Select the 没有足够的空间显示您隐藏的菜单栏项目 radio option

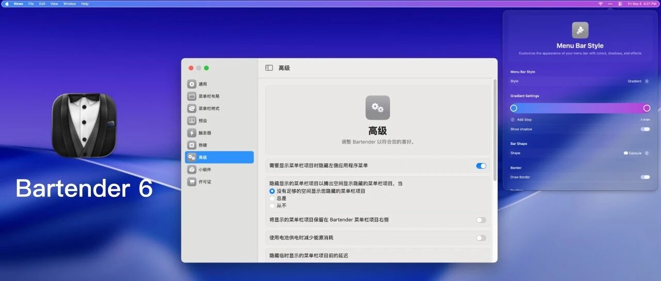[x=272, y=191]
